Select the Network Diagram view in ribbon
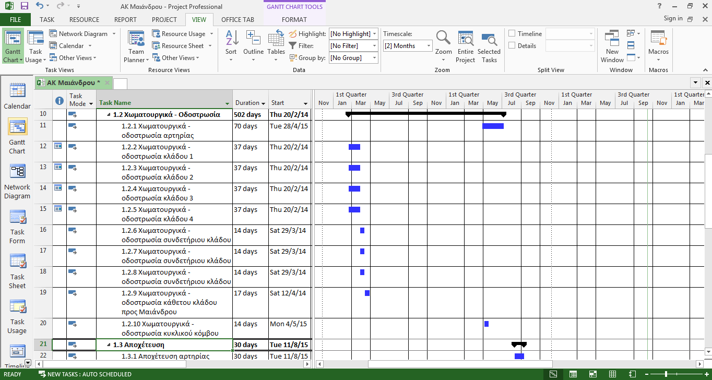 tap(82, 33)
